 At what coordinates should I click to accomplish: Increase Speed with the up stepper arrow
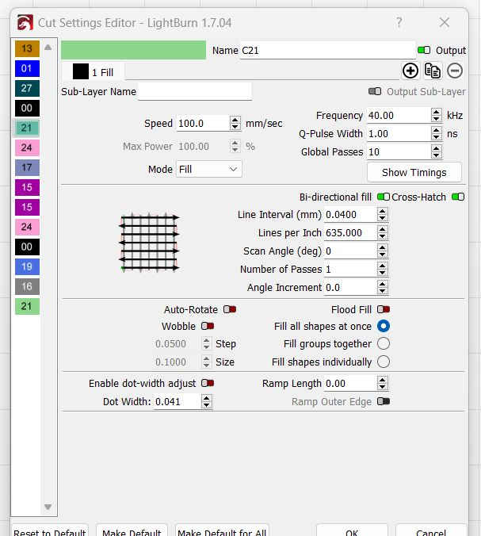pyautogui.click(x=235, y=120)
